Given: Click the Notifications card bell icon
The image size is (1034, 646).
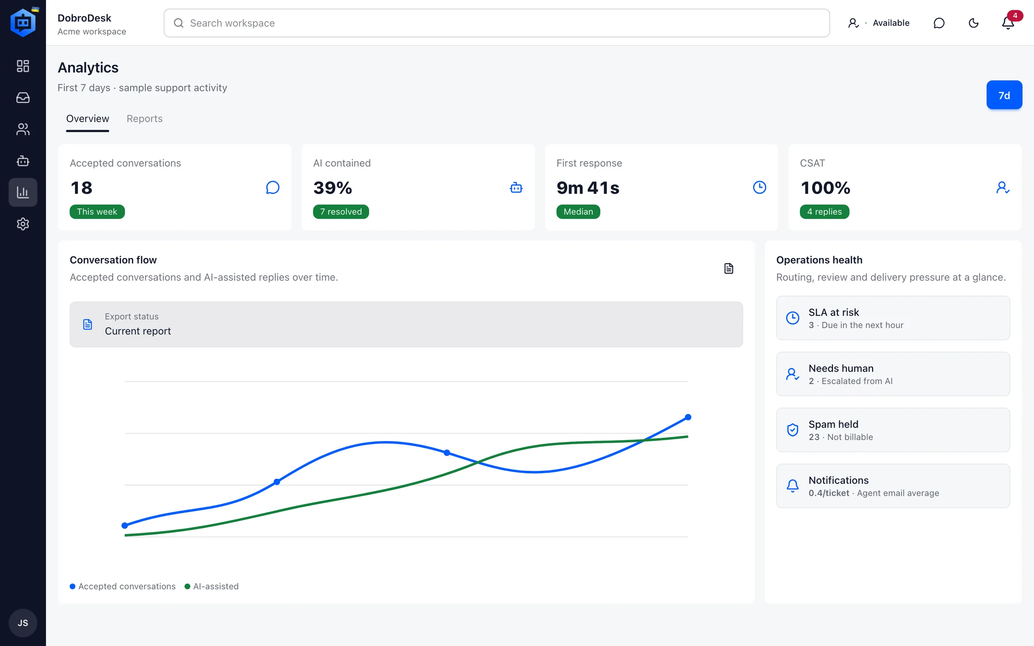Looking at the screenshot, I should click(793, 486).
